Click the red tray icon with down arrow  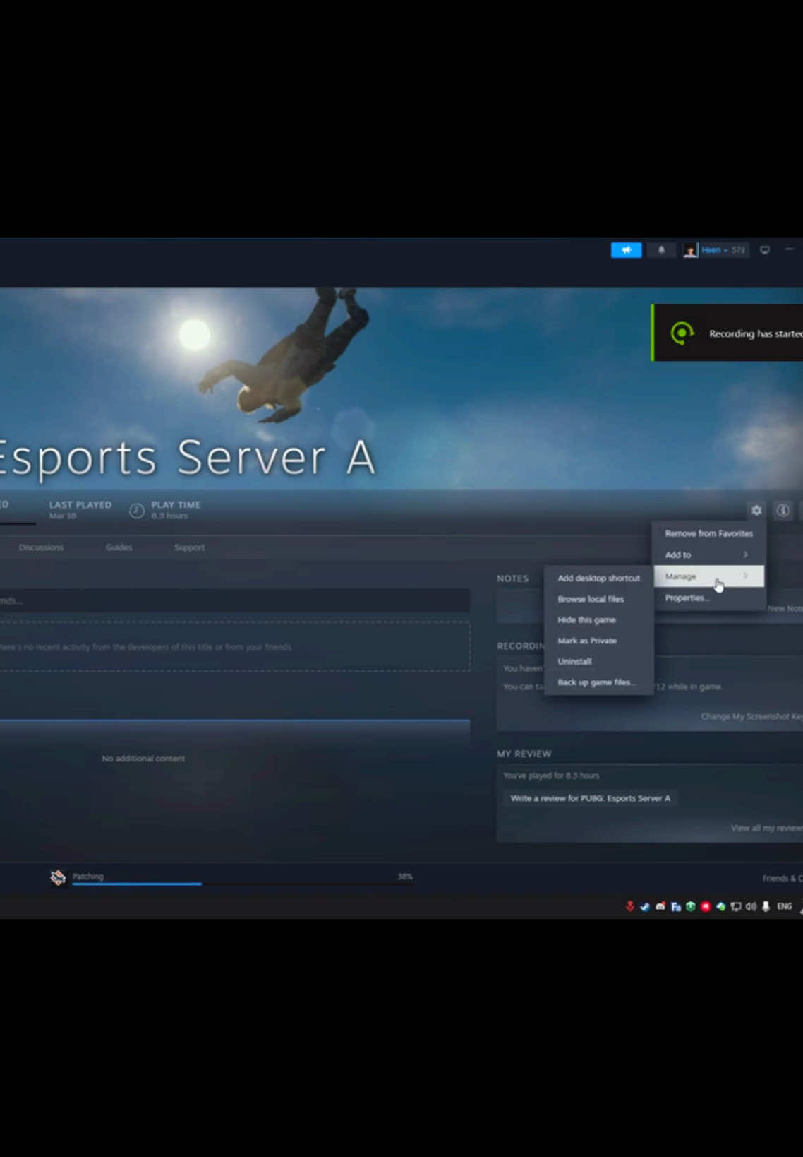click(629, 906)
